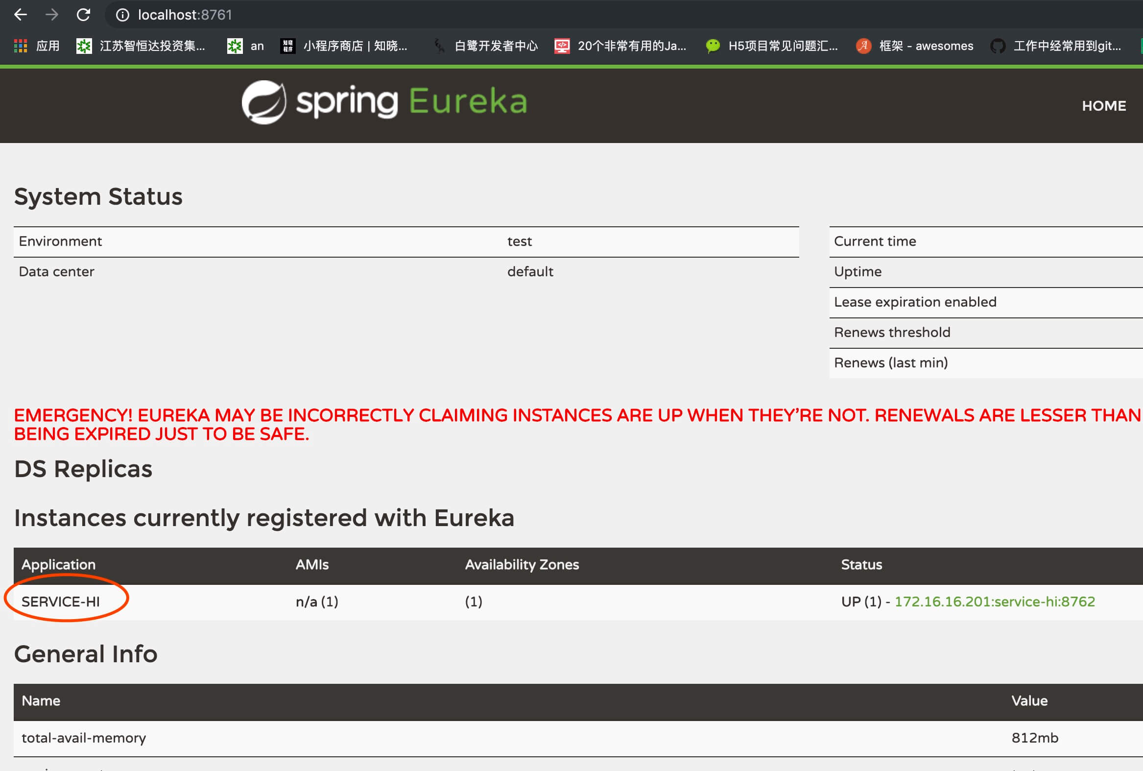Open 框架 - awesomes bookmark

tap(914, 46)
